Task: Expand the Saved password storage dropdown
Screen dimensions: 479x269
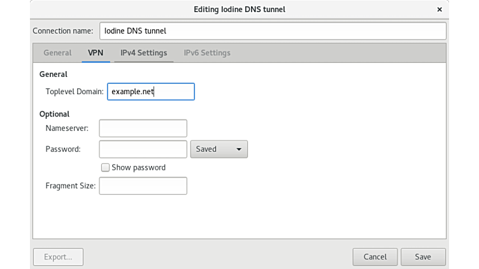Action: coord(218,149)
